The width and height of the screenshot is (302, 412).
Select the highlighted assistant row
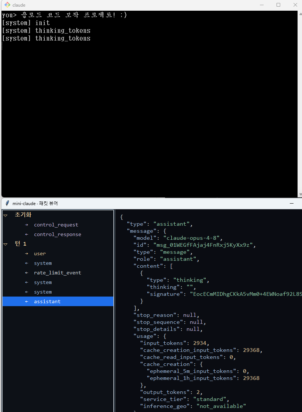point(58,301)
